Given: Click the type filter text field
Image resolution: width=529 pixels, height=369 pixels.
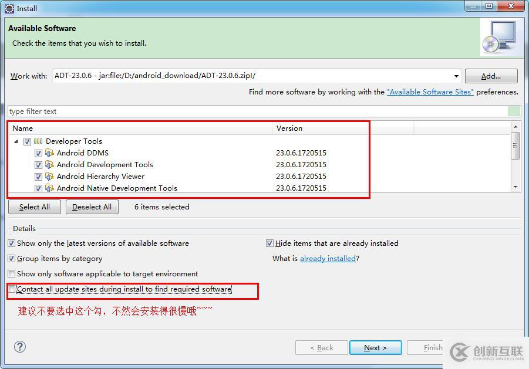Looking at the screenshot, I should (258, 111).
